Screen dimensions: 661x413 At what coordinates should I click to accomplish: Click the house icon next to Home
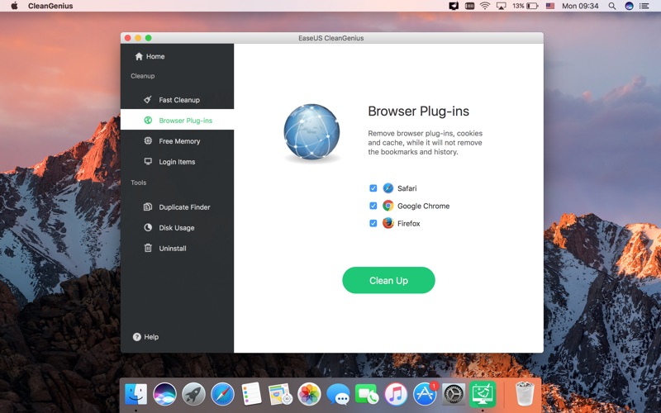[139, 56]
